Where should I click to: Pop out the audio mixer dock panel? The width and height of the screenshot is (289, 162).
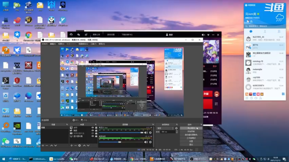[153, 125]
